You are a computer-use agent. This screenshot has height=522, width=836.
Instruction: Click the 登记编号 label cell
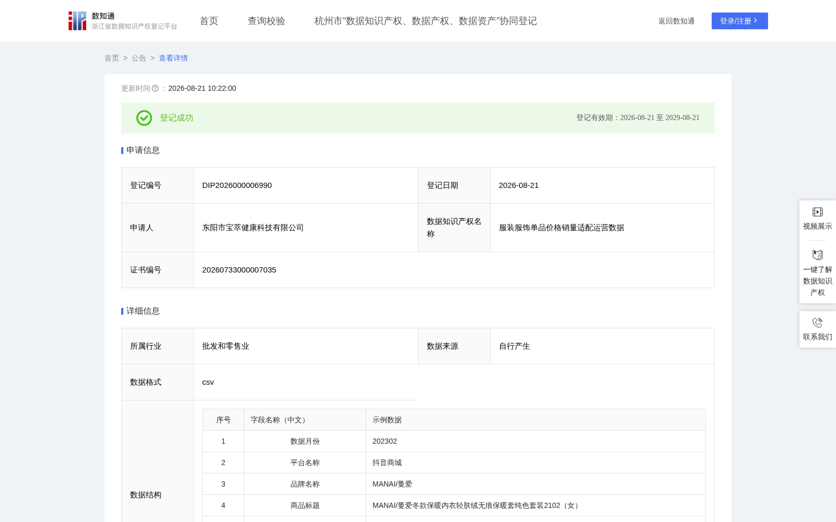(x=158, y=185)
